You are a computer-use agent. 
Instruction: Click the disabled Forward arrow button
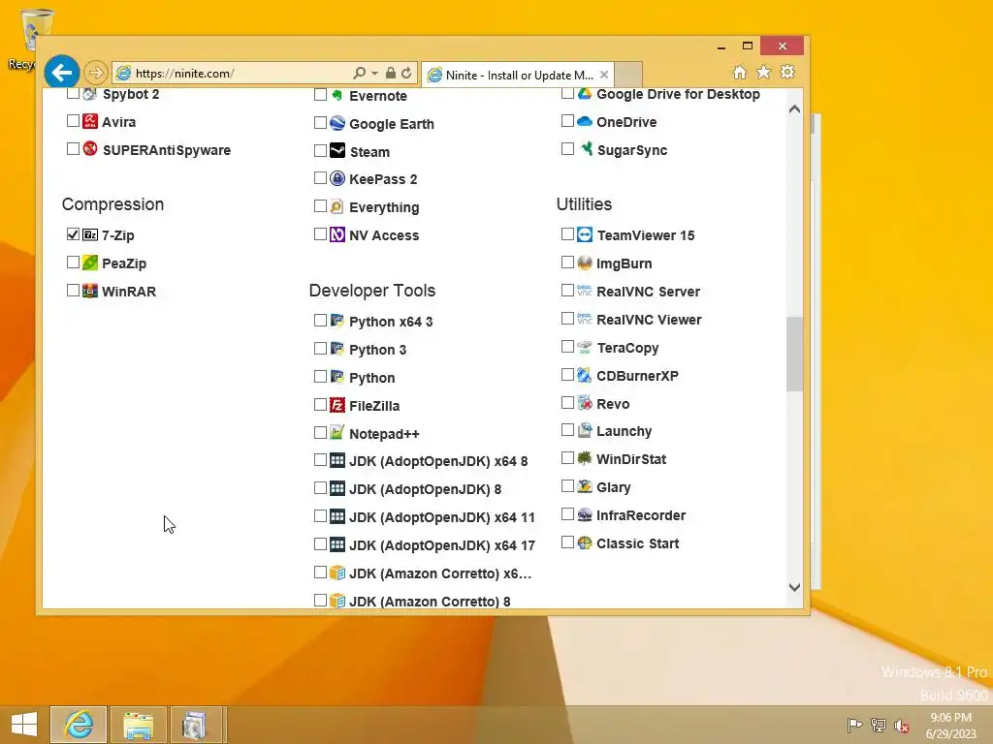pos(96,73)
